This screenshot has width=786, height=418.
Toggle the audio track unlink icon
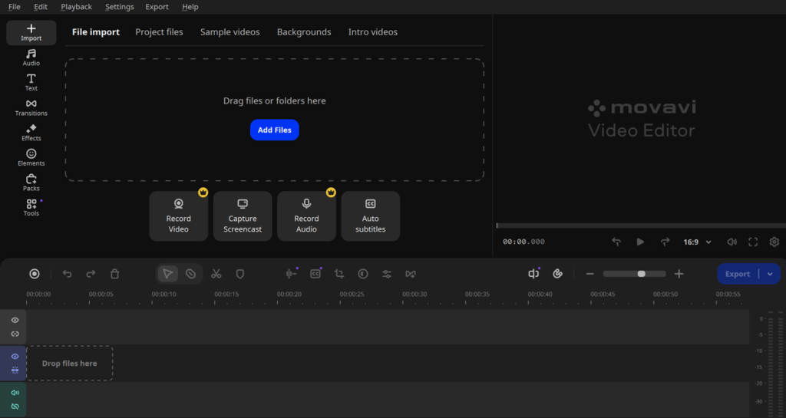(x=15, y=406)
